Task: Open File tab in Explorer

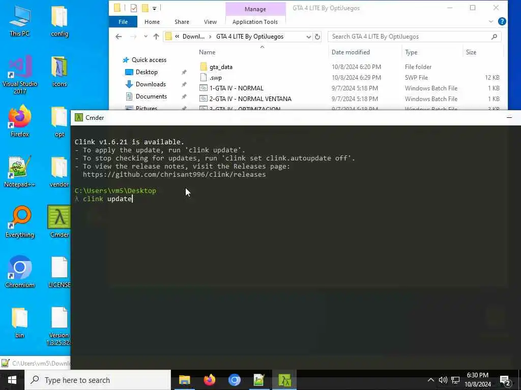Action: point(123,22)
